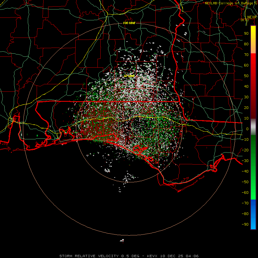Click the -50 value on the velocity scale
The width and height of the screenshot is (258, 258).
click(245, 182)
